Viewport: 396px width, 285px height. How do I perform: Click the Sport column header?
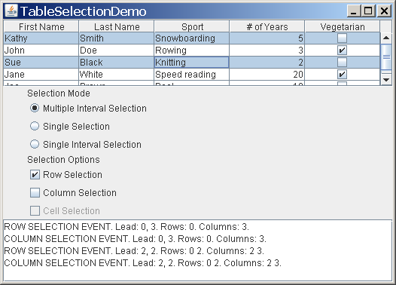[x=192, y=26]
